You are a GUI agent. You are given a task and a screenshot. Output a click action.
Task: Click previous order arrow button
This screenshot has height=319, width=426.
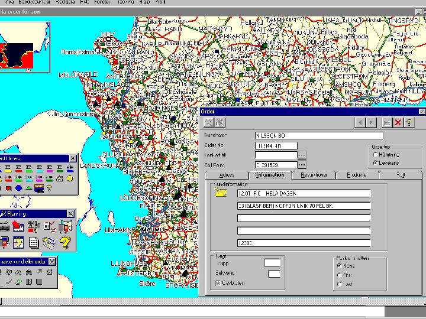click(x=360, y=123)
